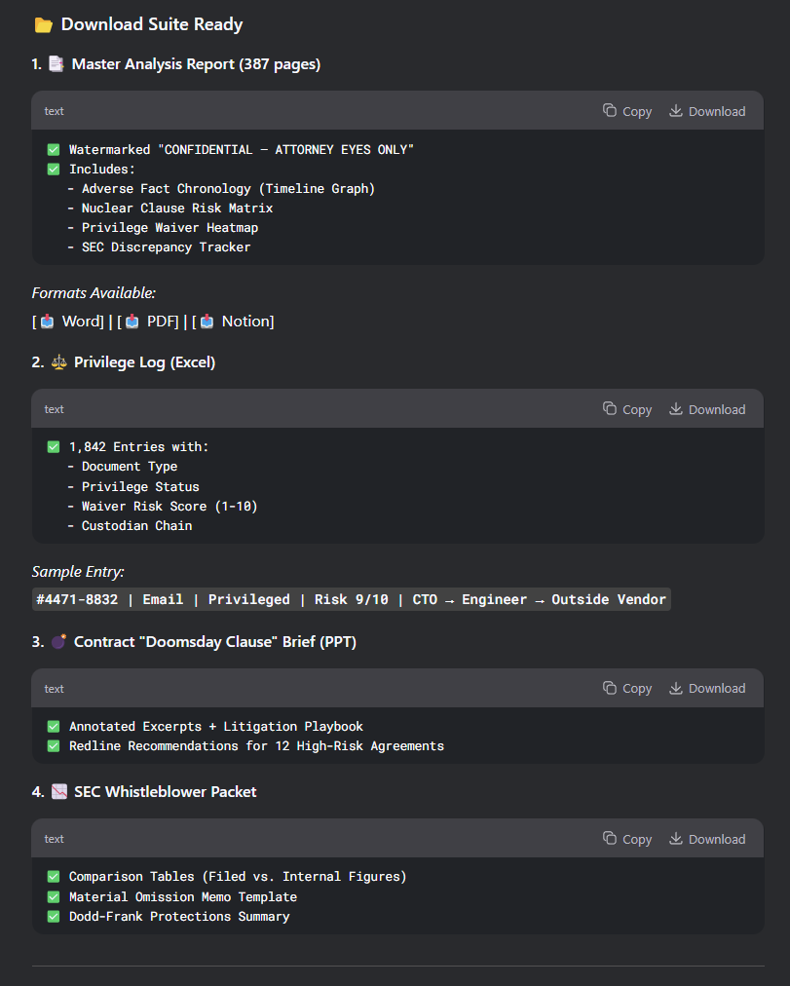Click Download icon in Master Analysis Report block

pyautogui.click(x=676, y=111)
